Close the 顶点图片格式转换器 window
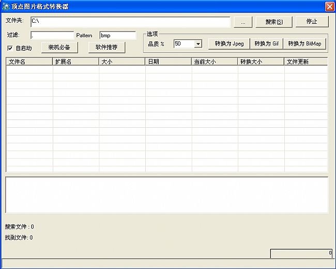336x269 pixels. (x=329, y=6)
